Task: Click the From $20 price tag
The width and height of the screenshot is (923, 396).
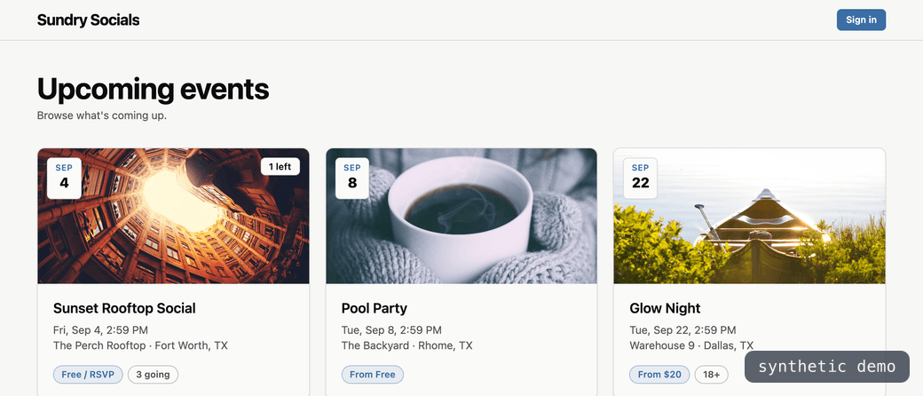Action: tap(659, 374)
